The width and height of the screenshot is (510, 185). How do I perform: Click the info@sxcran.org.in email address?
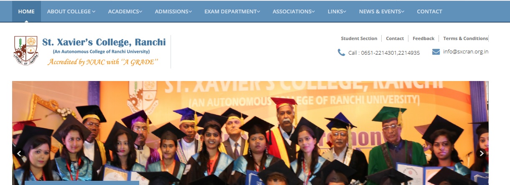[466, 52]
